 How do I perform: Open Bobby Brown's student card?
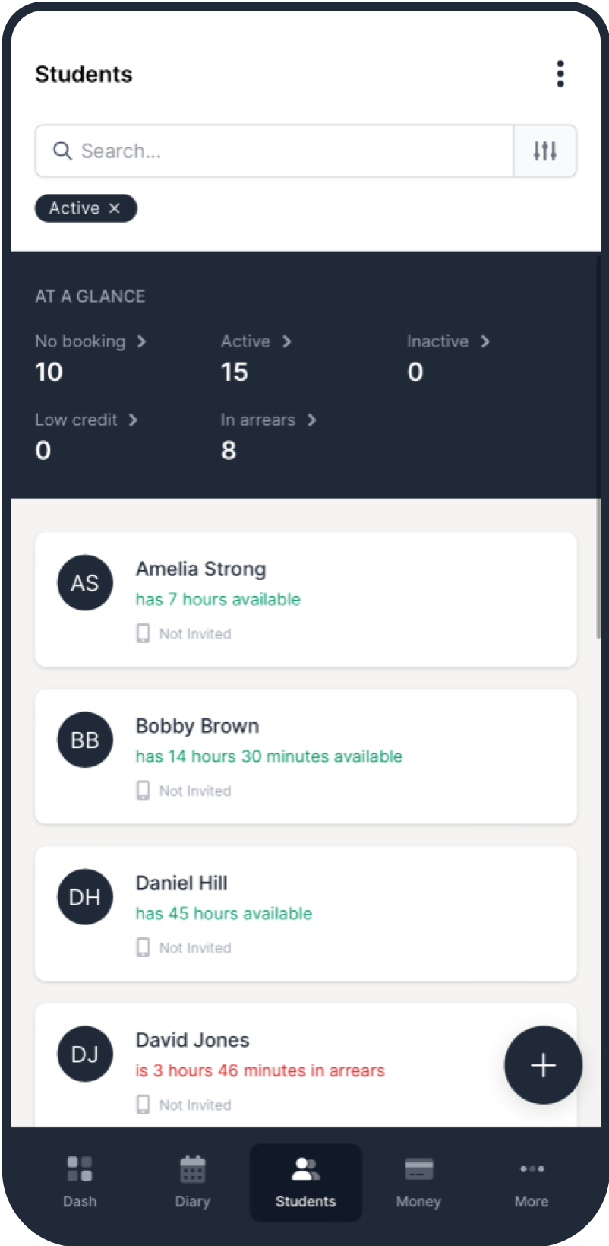click(306, 756)
